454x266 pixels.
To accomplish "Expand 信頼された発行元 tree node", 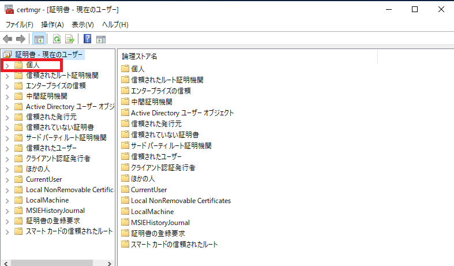I will (x=7, y=118).
